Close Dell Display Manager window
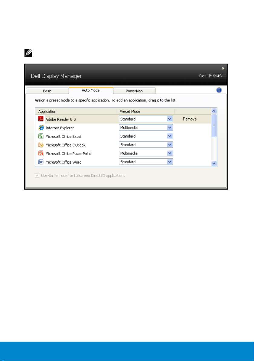 click(x=223, y=68)
